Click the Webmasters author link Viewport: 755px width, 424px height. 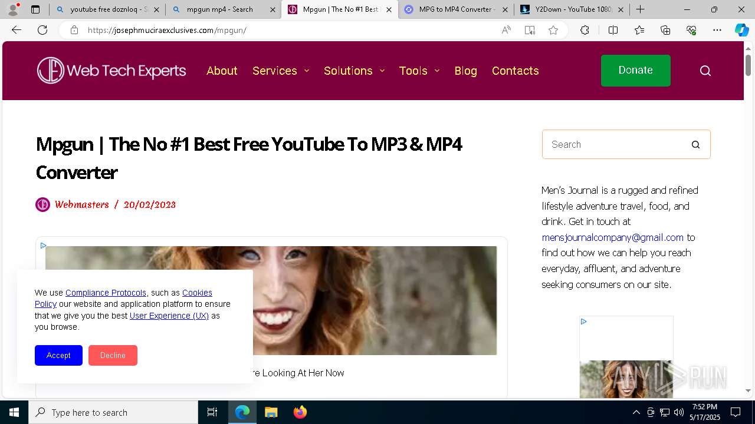pyautogui.click(x=81, y=204)
